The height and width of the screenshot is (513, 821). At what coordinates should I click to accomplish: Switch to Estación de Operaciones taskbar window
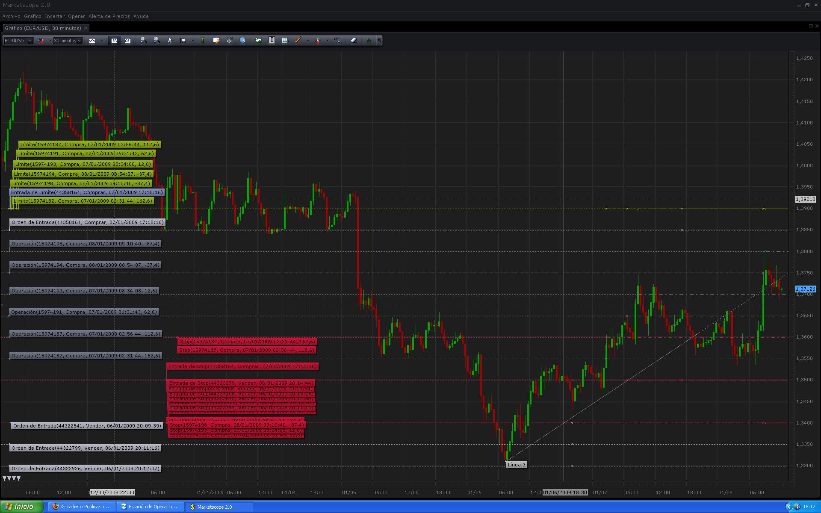point(150,507)
